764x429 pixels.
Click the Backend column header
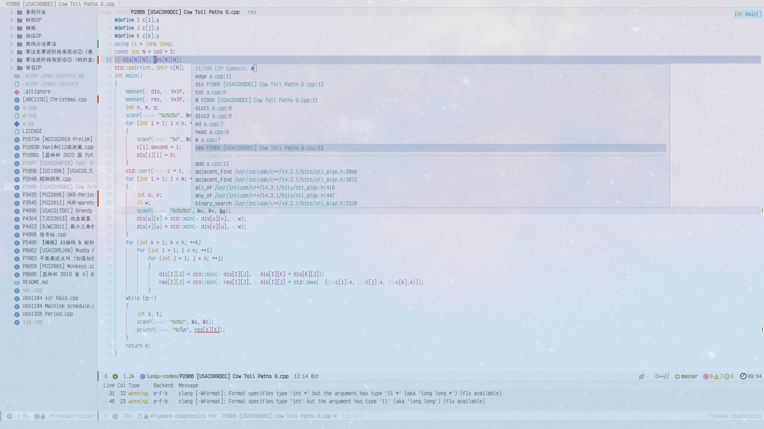[163, 386]
